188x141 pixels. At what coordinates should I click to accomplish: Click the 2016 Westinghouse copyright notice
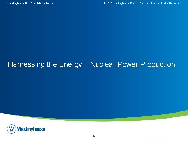point(142,3)
